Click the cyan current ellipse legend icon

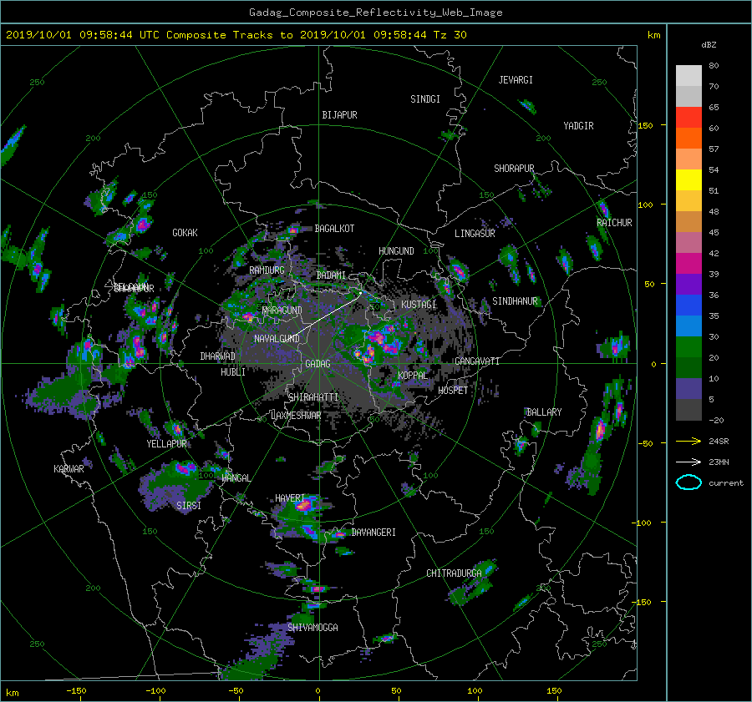pos(688,482)
